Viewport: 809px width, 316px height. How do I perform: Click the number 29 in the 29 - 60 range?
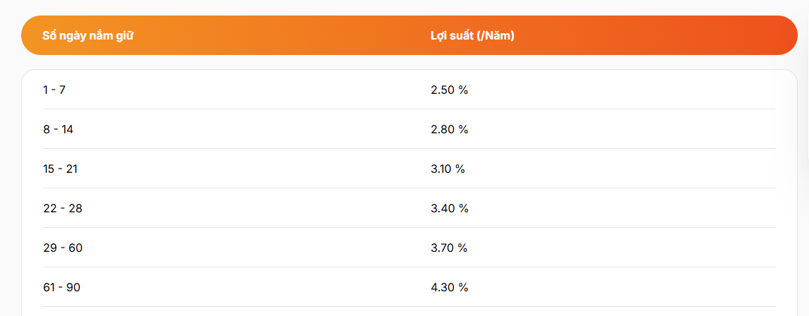(x=51, y=248)
